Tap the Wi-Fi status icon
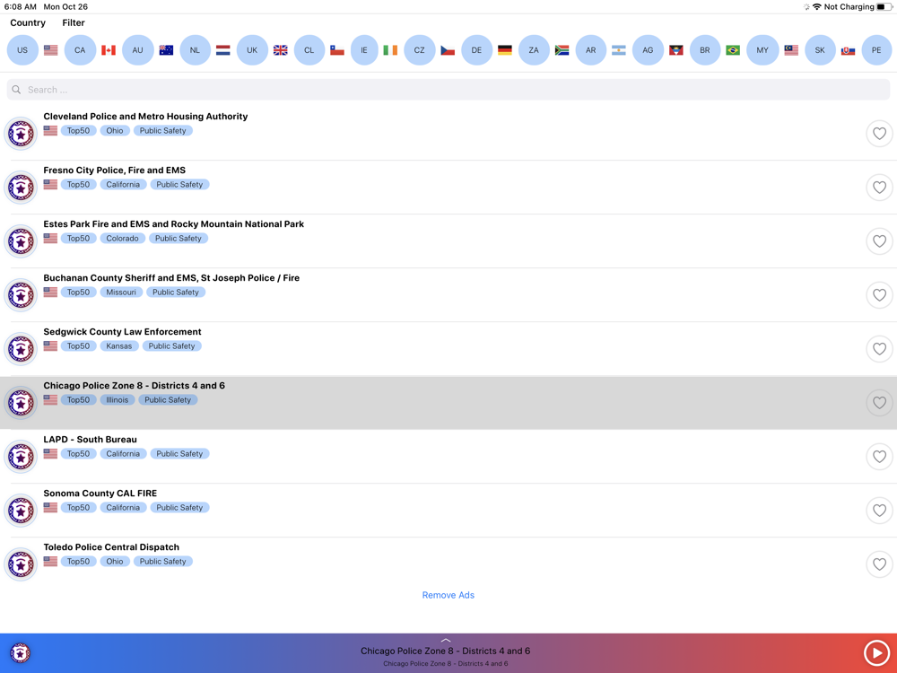This screenshot has height=673, width=897. point(817,7)
